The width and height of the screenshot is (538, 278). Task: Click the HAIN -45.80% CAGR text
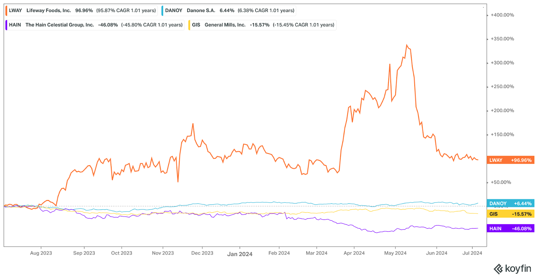point(152,25)
